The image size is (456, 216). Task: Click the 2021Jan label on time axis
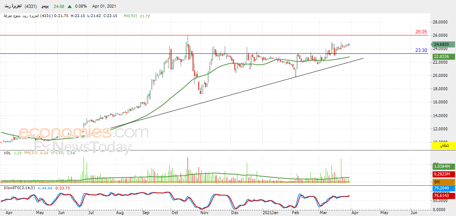click(x=271, y=213)
